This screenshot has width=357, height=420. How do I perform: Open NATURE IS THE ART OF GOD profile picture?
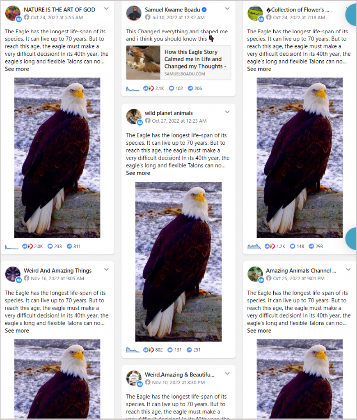coord(13,13)
